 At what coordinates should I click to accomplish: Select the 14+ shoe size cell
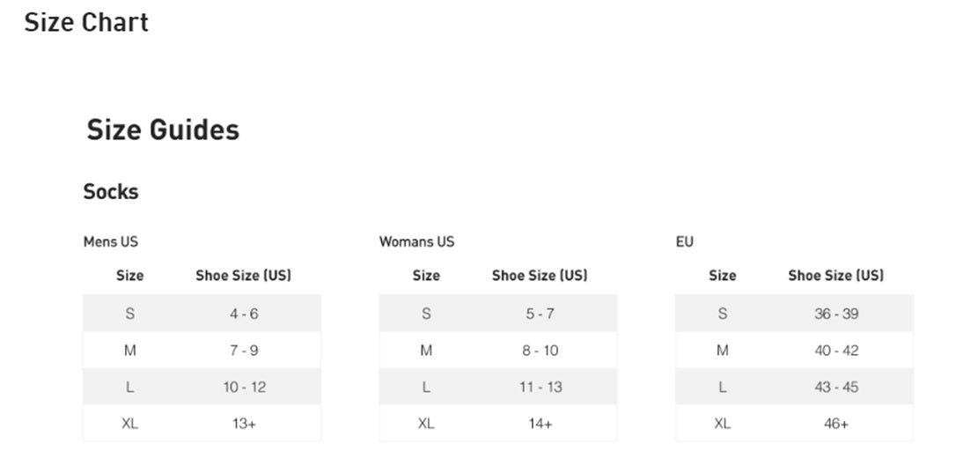[540, 424]
